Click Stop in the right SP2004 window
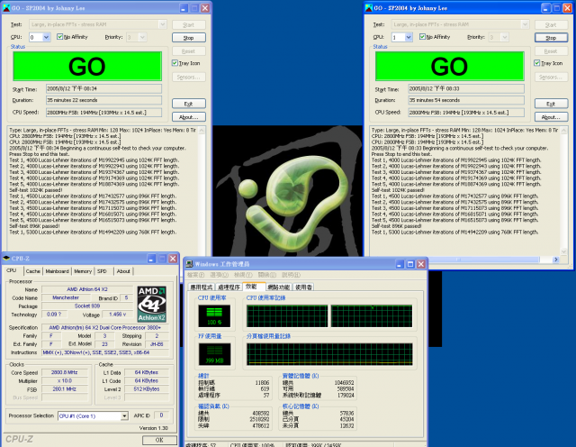Screen dimensions: 576x447 coord(551,38)
